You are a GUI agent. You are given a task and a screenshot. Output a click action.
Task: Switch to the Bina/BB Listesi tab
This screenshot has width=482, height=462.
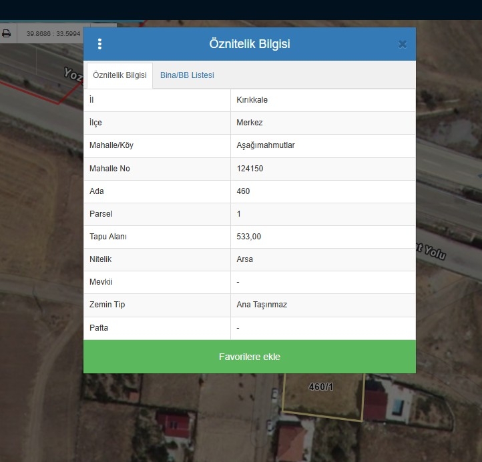187,75
